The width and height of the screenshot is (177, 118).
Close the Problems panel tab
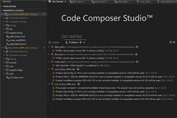(x=84, y=42)
